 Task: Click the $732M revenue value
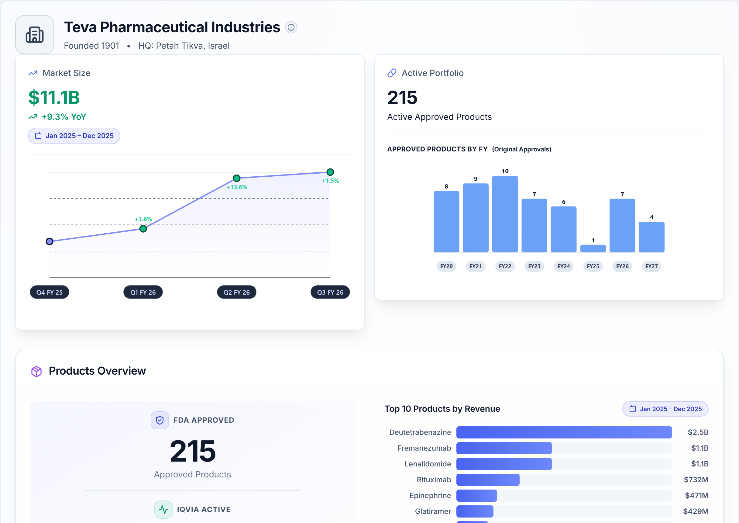[696, 480]
